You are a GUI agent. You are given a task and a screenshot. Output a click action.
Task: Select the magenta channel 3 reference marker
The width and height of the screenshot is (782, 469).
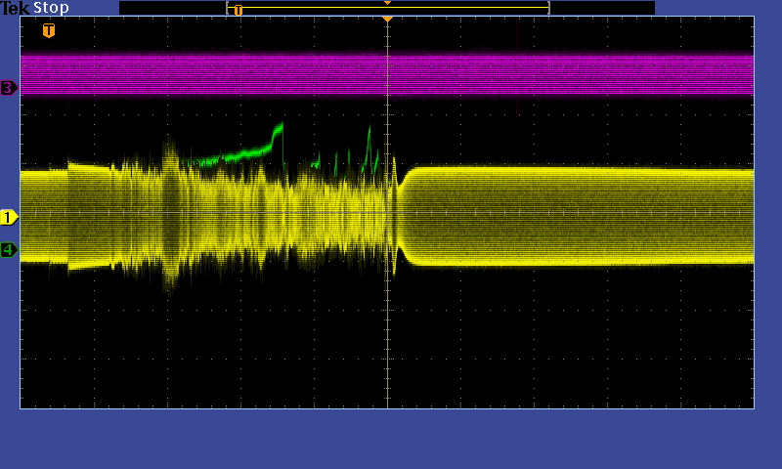pos(9,88)
